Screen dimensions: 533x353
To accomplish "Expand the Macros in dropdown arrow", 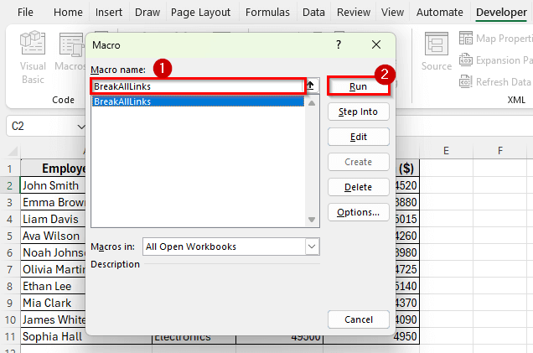I will click(312, 247).
